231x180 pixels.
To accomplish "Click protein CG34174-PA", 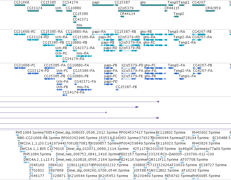I will tap(65, 95).
